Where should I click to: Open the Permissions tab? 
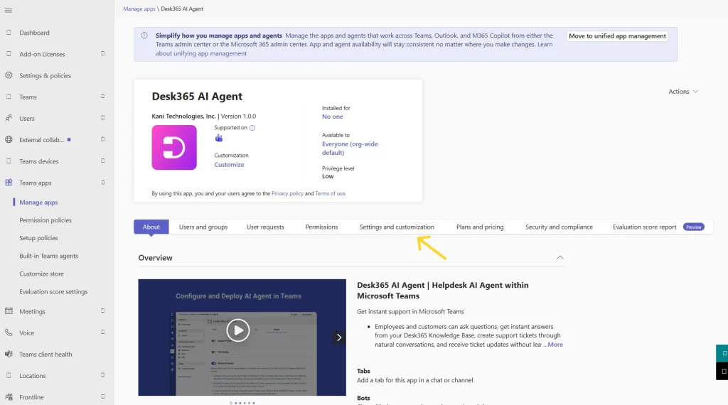321,227
